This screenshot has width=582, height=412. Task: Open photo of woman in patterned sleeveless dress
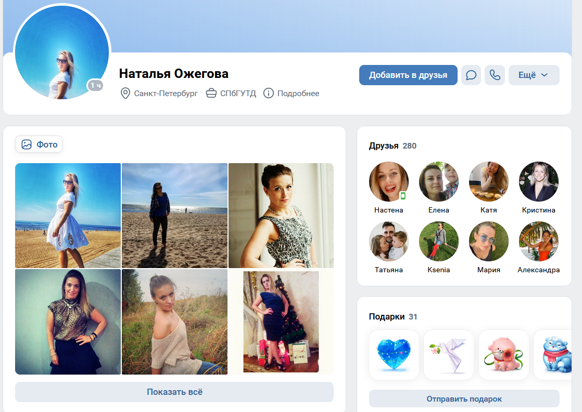click(x=281, y=216)
